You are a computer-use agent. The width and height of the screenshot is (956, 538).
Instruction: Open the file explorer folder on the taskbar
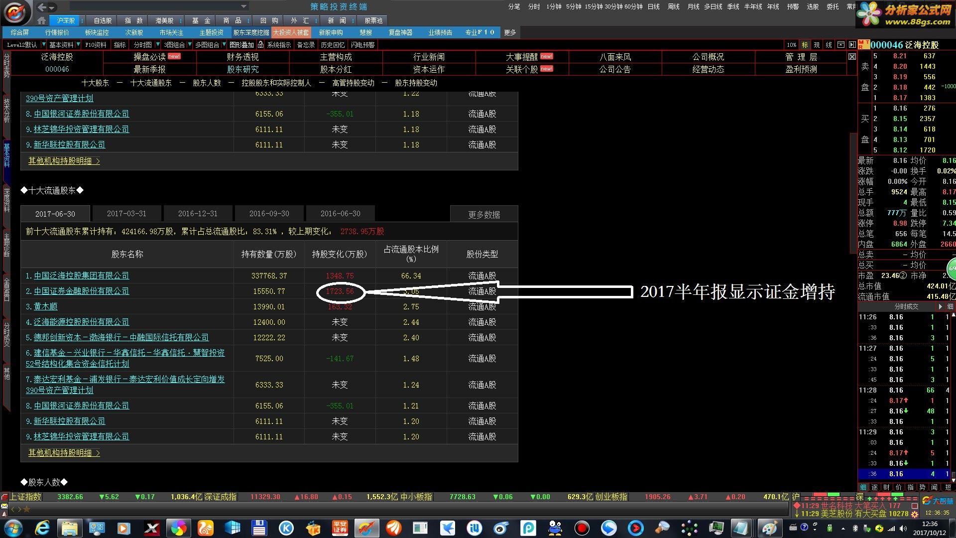(70, 528)
